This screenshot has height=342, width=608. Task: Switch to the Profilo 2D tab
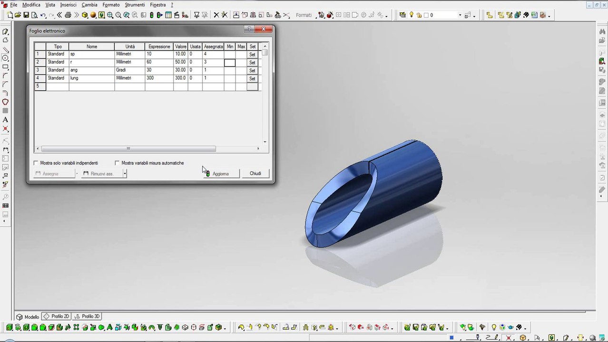pyautogui.click(x=56, y=316)
